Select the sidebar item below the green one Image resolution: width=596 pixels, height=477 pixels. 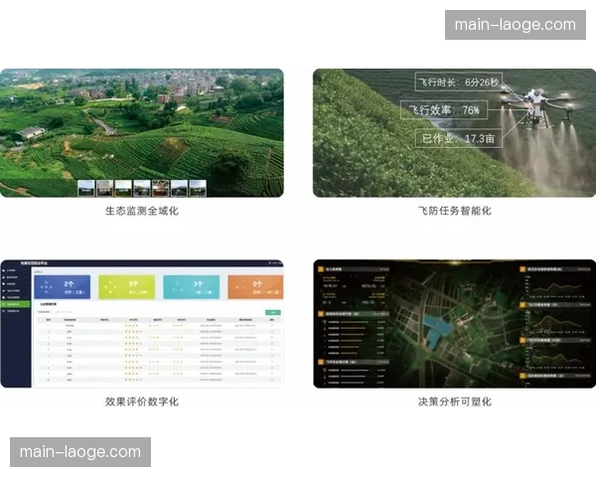click(15, 311)
